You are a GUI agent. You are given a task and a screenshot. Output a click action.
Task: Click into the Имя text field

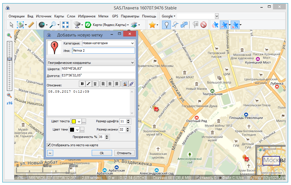point(103,50)
